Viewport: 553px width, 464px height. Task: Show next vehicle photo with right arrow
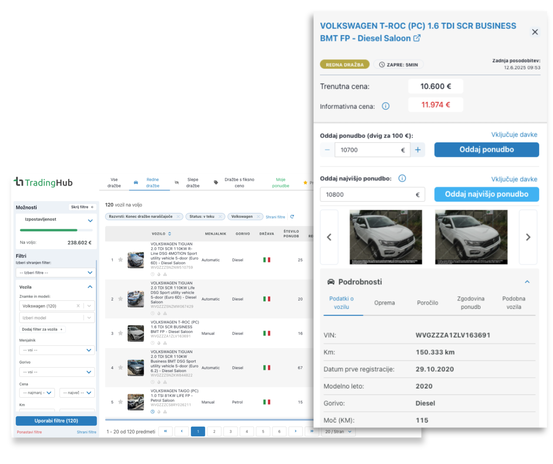coord(528,237)
